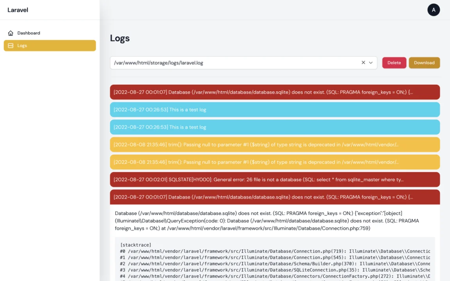Expand the log file selector chevron

(370, 62)
